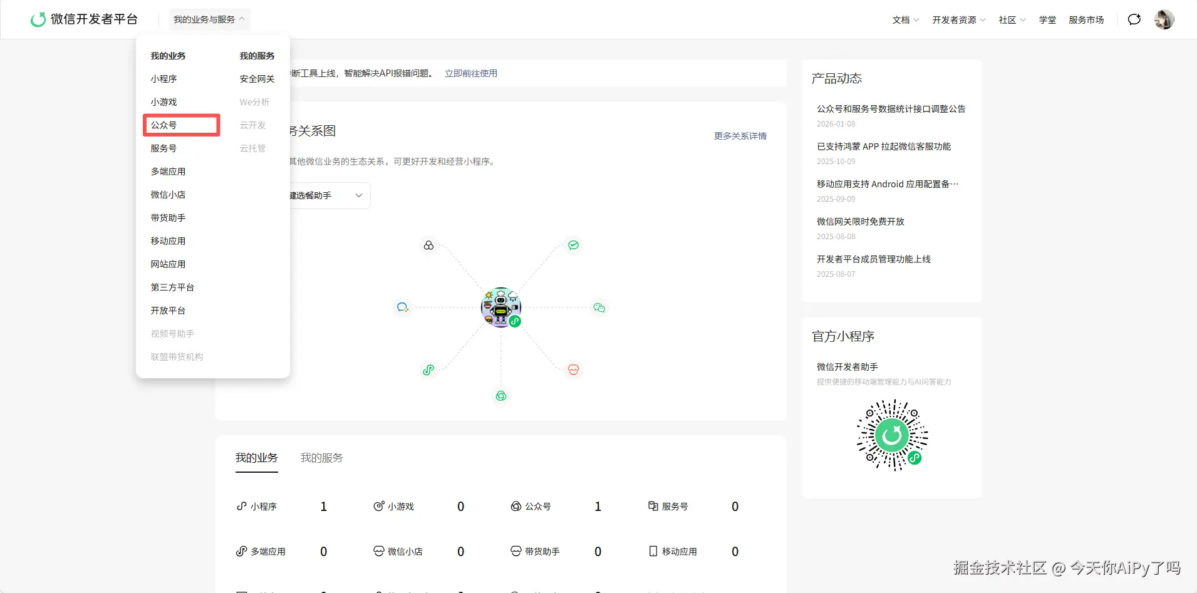Expand the 开发者资源 header dropdown
1197x593 pixels.
[x=958, y=20]
